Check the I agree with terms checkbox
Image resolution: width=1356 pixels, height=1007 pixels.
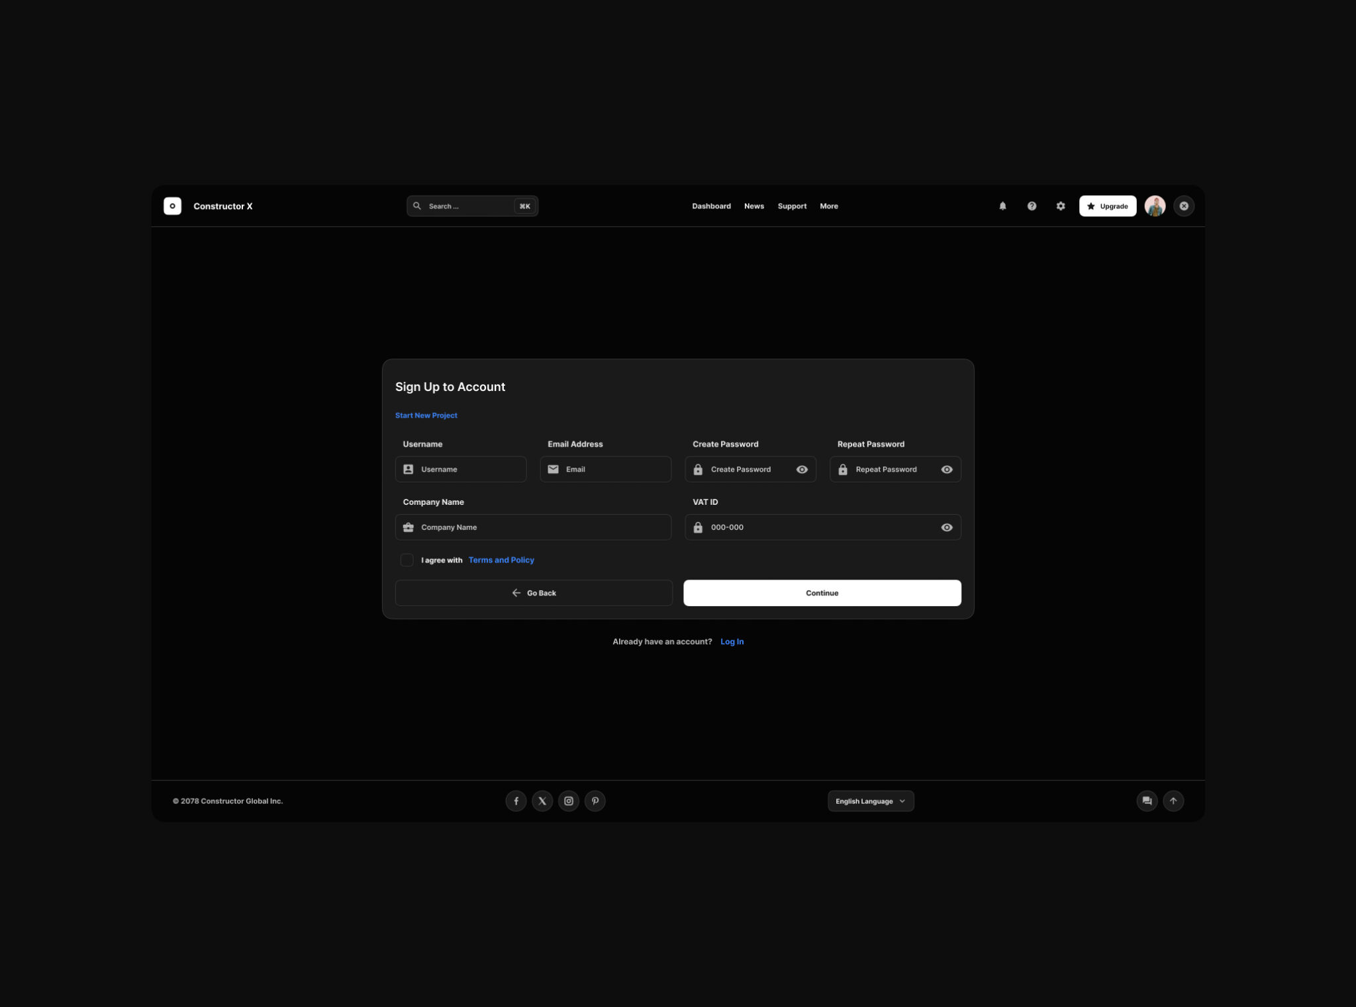point(407,560)
